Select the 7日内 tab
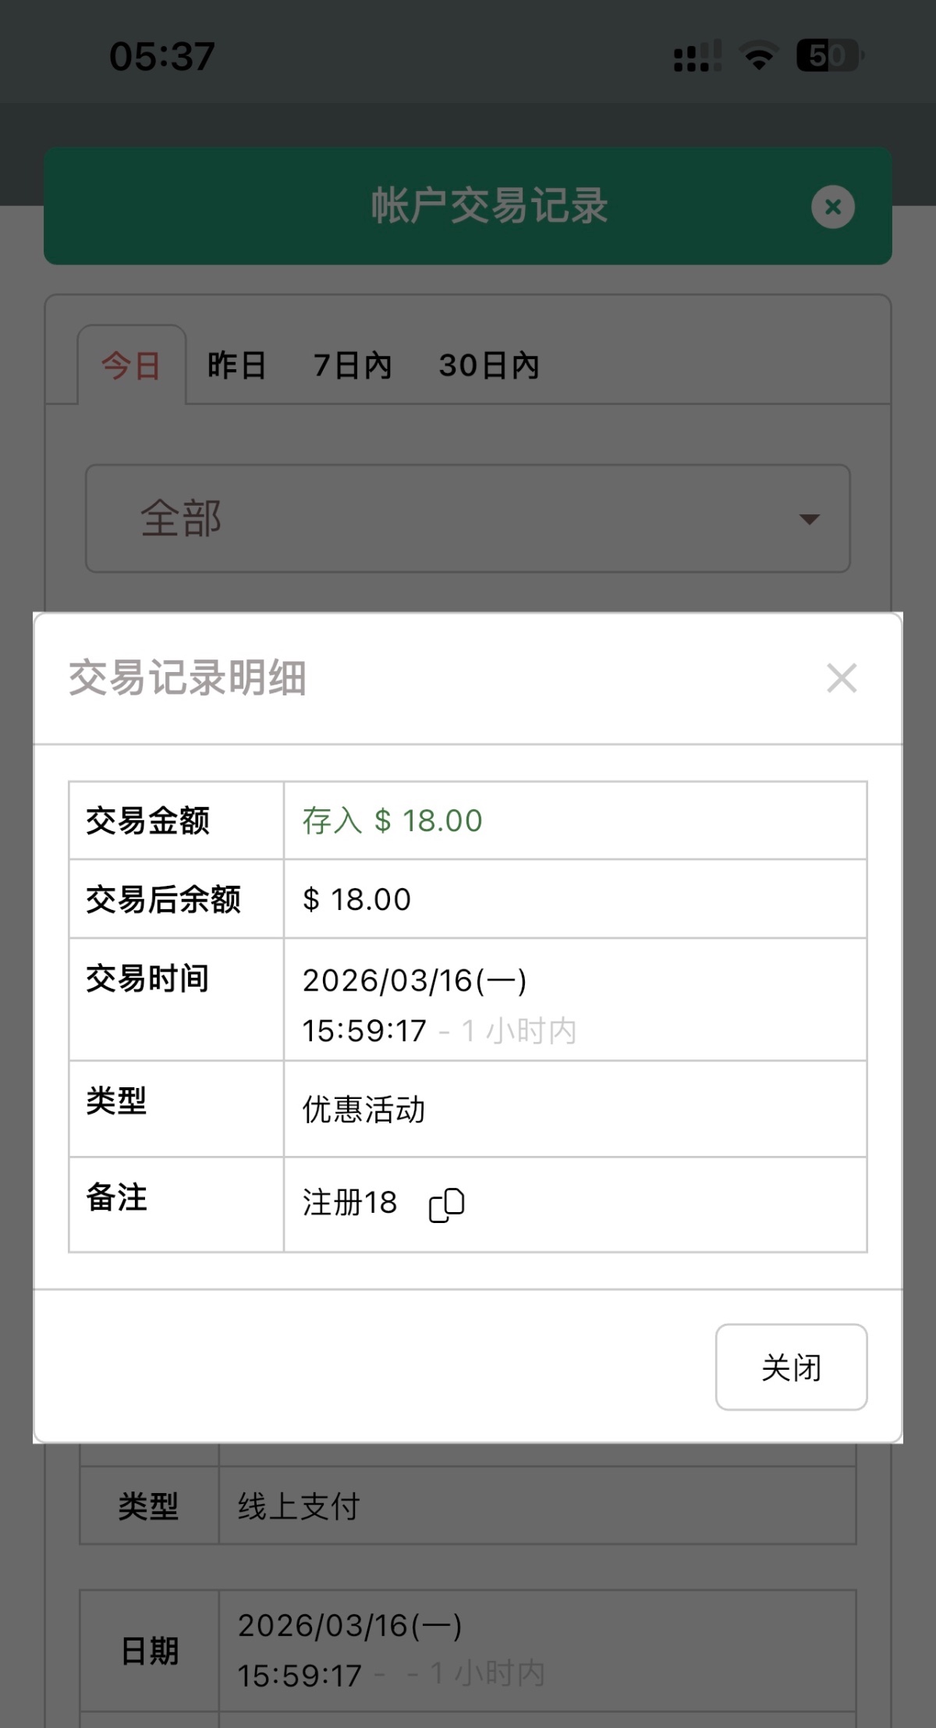 353,365
